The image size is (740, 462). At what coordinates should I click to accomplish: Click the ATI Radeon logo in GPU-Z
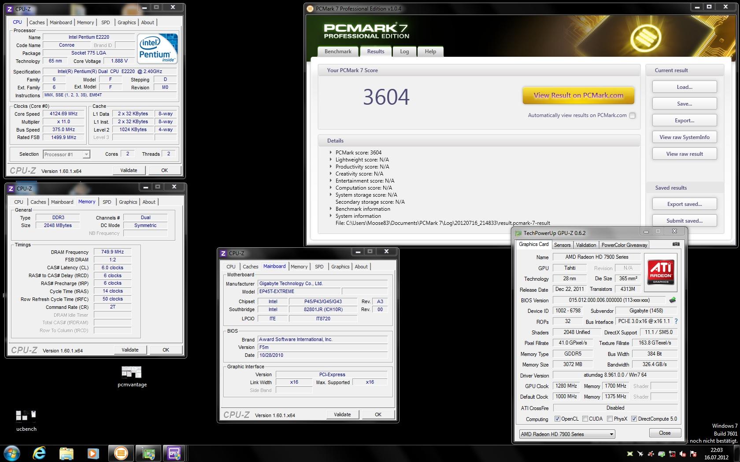point(661,272)
